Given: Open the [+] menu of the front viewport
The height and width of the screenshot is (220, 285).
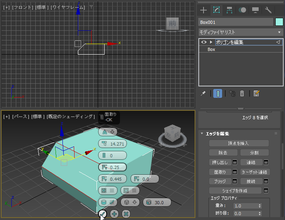Looking at the screenshot, I should point(6,7).
